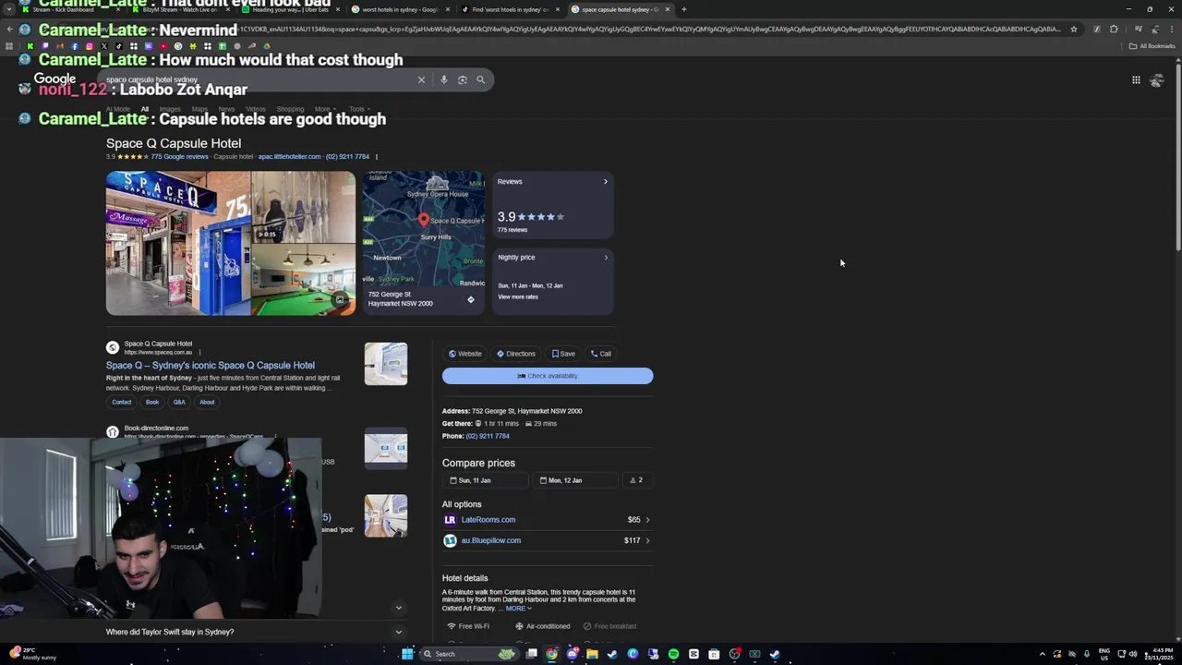
Task: Expand hotel description with MORE
Action: (518, 609)
